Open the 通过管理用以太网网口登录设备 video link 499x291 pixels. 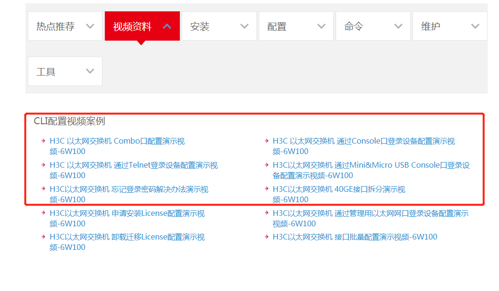pos(371,218)
